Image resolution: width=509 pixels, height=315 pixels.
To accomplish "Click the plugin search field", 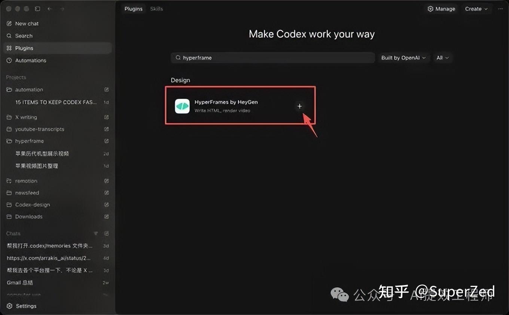I will (273, 58).
